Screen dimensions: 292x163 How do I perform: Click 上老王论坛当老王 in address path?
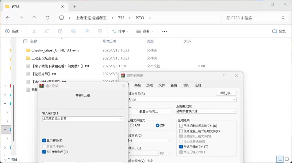coord(91,18)
